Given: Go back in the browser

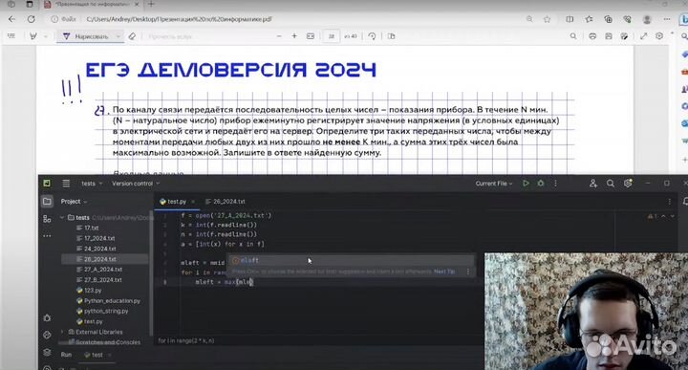Looking at the screenshot, I should tap(11, 19).
